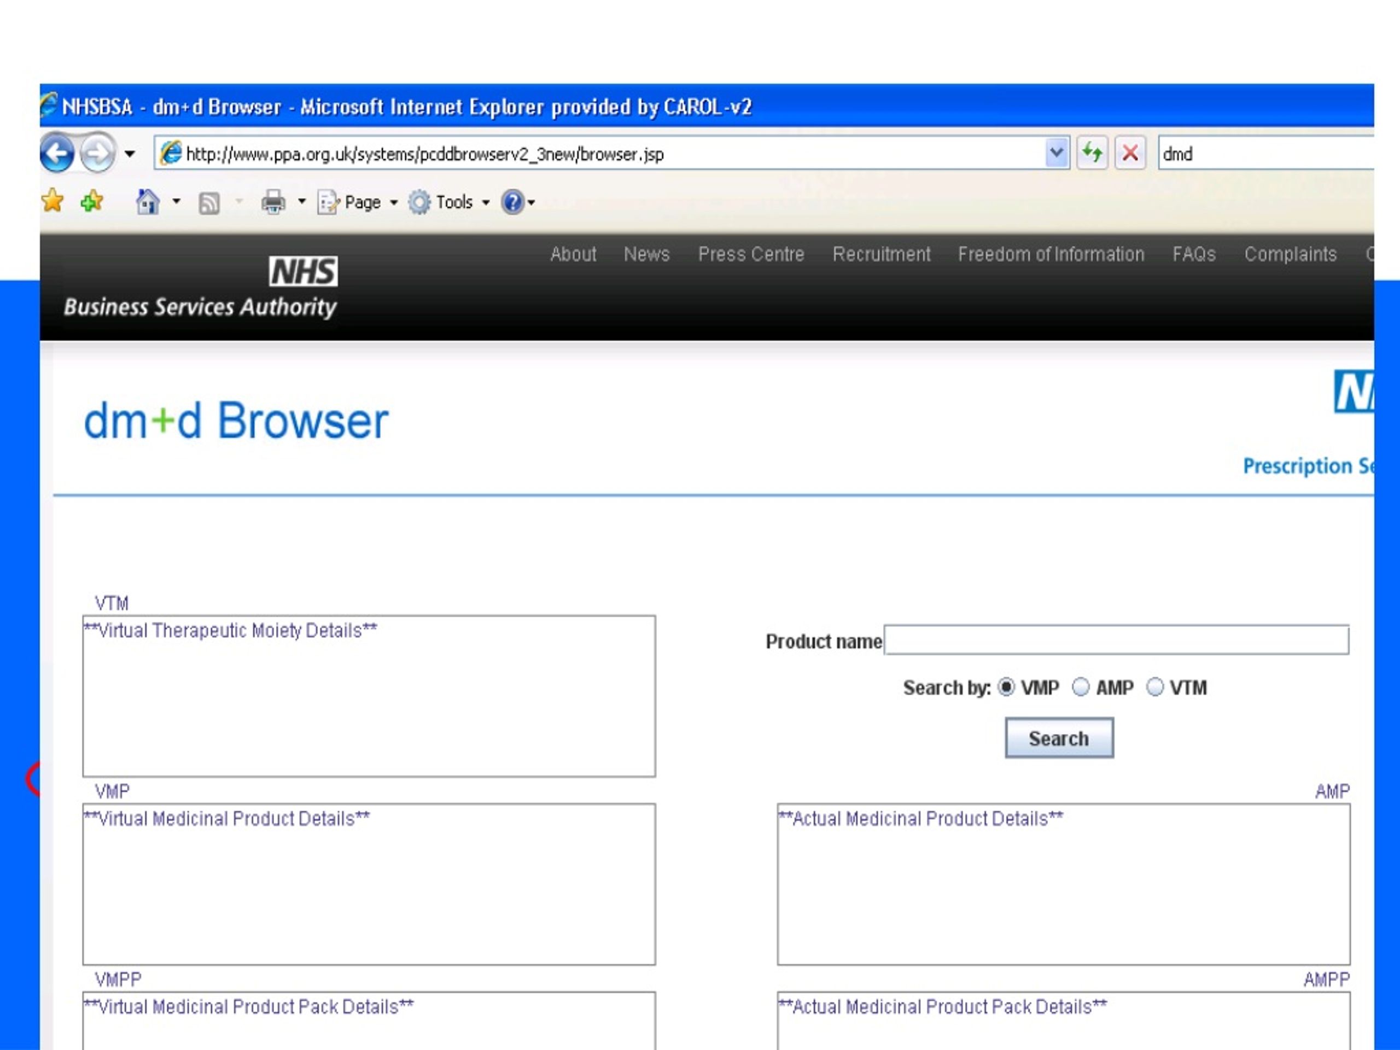Click the Internet Explorer title bar icon

pyautogui.click(x=49, y=105)
